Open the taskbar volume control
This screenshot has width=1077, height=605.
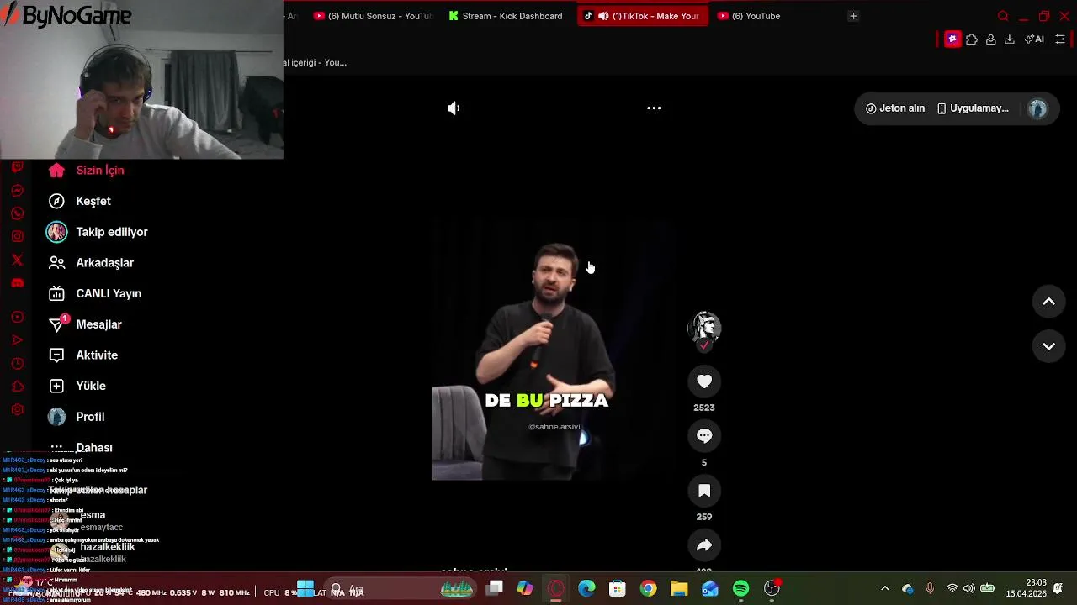pyautogui.click(x=969, y=588)
